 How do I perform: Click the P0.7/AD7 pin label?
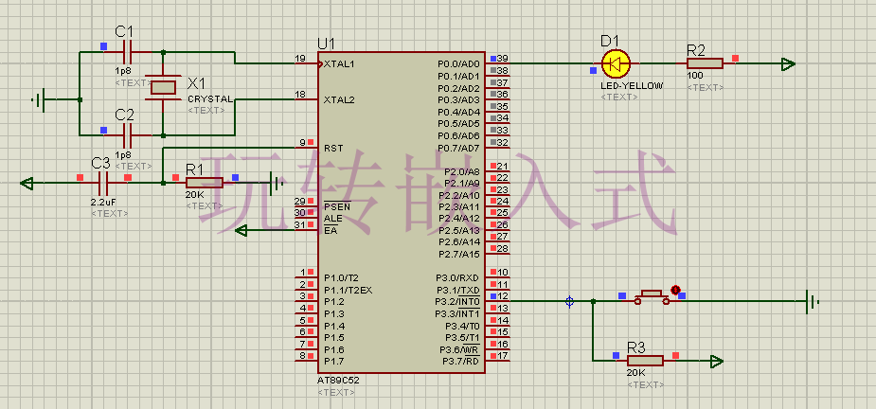point(458,148)
